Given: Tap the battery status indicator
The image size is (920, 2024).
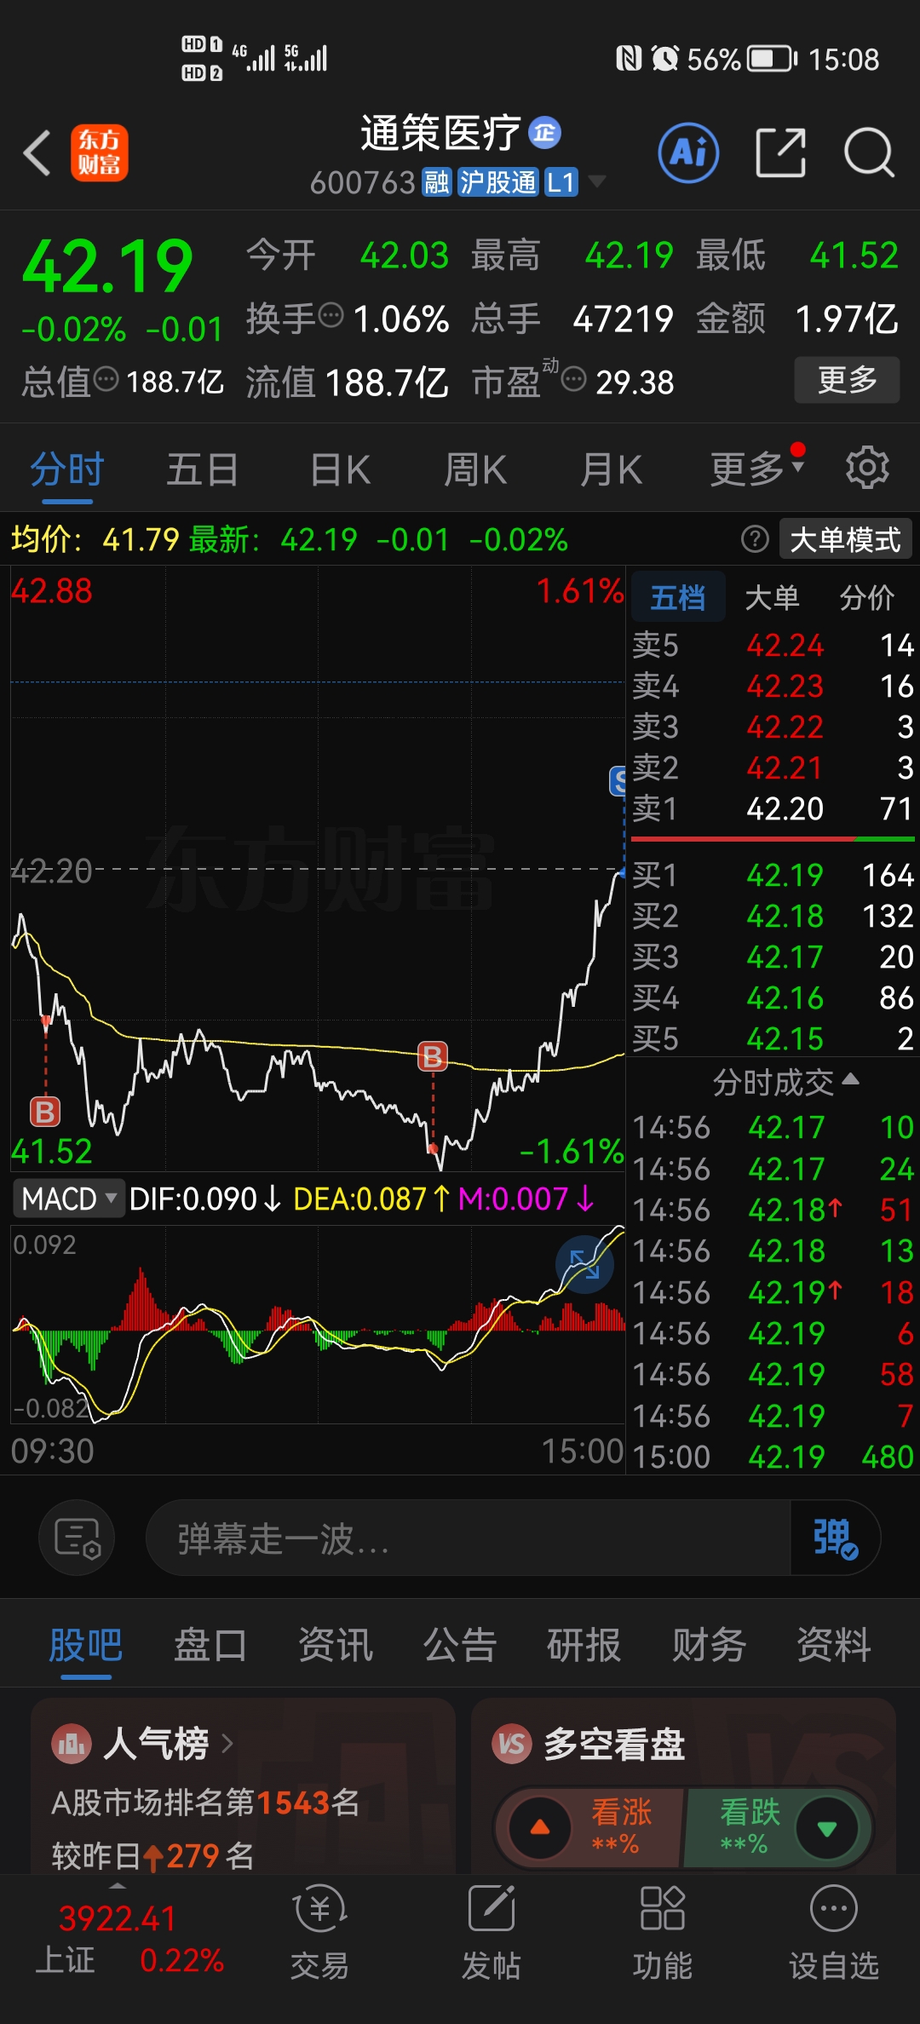Looking at the screenshot, I should [772, 59].
